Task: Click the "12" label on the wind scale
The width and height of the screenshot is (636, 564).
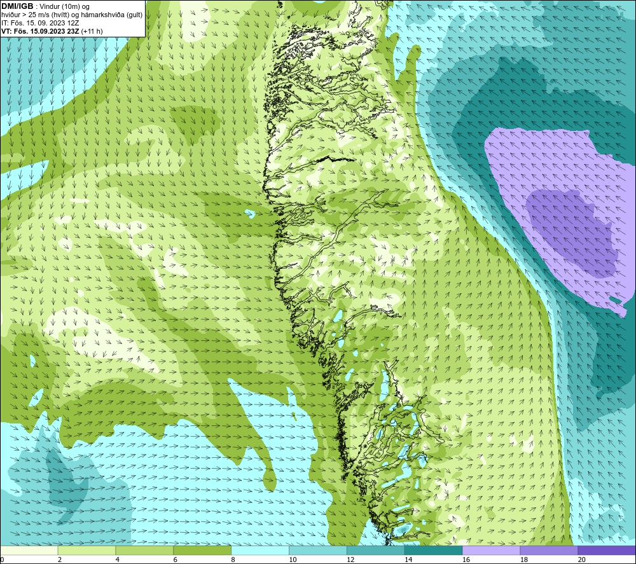Action: tap(350, 560)
